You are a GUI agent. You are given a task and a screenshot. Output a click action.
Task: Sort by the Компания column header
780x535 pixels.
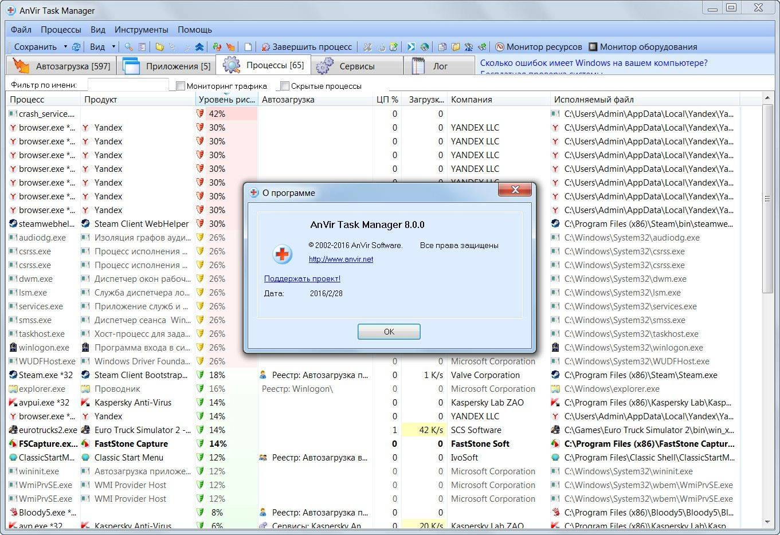(x=498, y=100)
